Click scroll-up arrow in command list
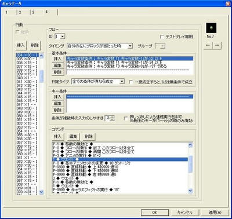Viewport: 232px width, 219px height. coord(190,145)
